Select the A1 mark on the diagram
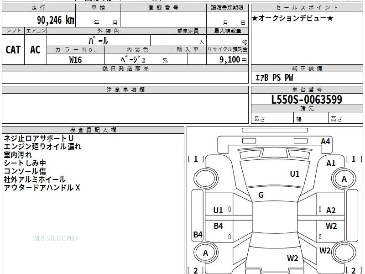Image resolution: width=365 pixels, height=274 pixels. (x=330, y=163)
